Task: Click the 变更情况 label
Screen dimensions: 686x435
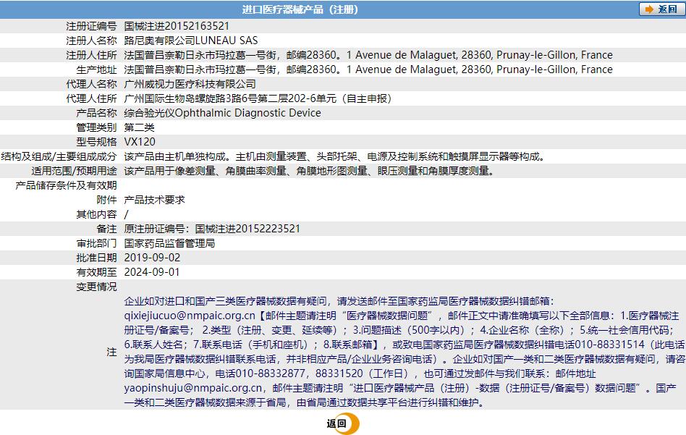Action: (x=97, y=286)
